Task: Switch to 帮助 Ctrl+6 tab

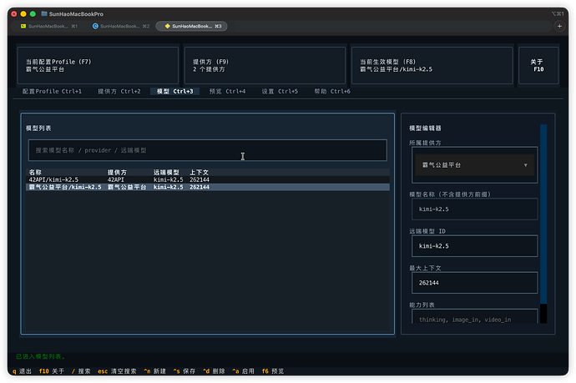Action: [332, 92]
